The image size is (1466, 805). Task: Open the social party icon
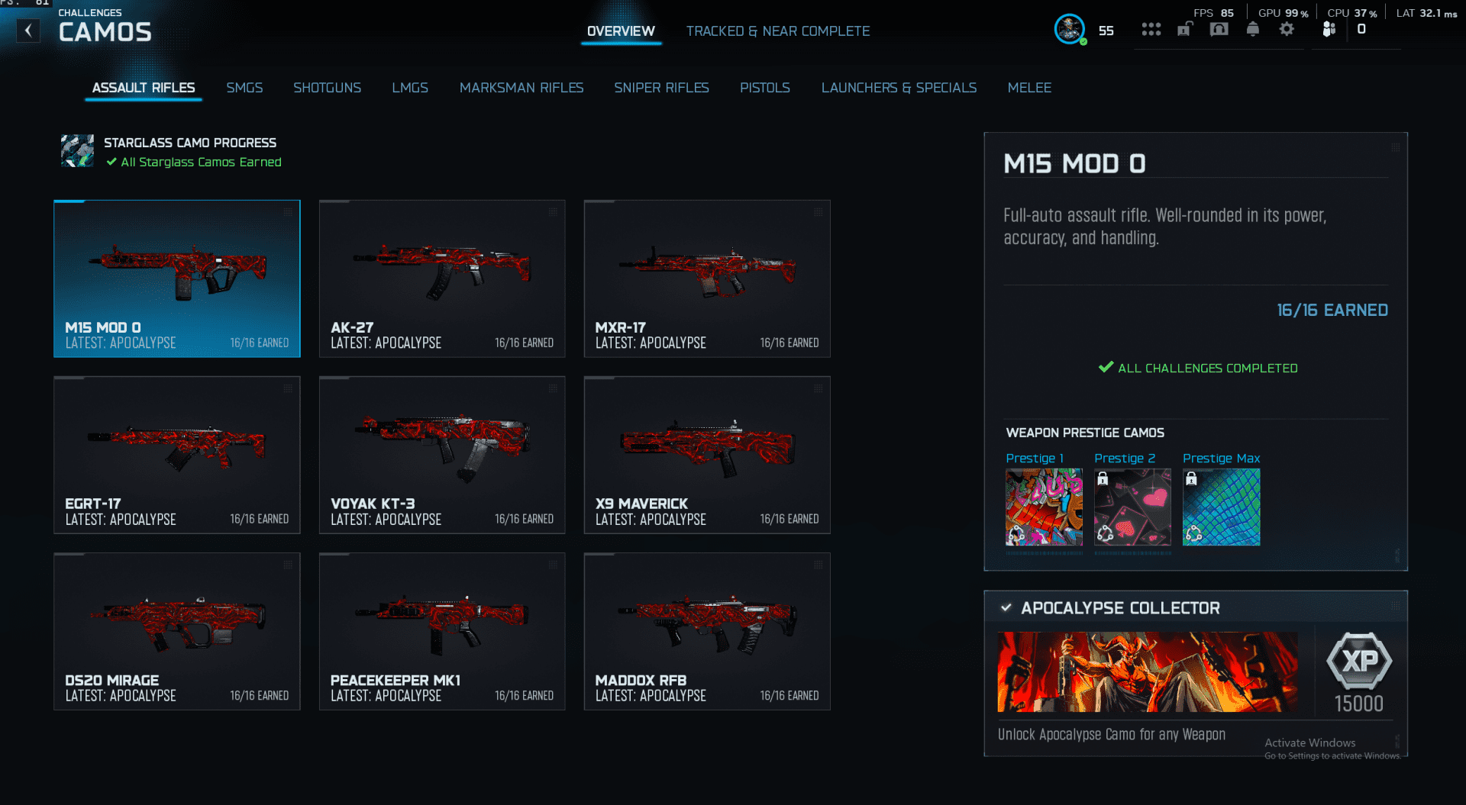point(1329,29)
